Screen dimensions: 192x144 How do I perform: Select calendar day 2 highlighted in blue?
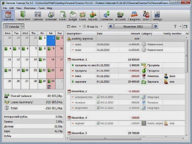(51, 40)
